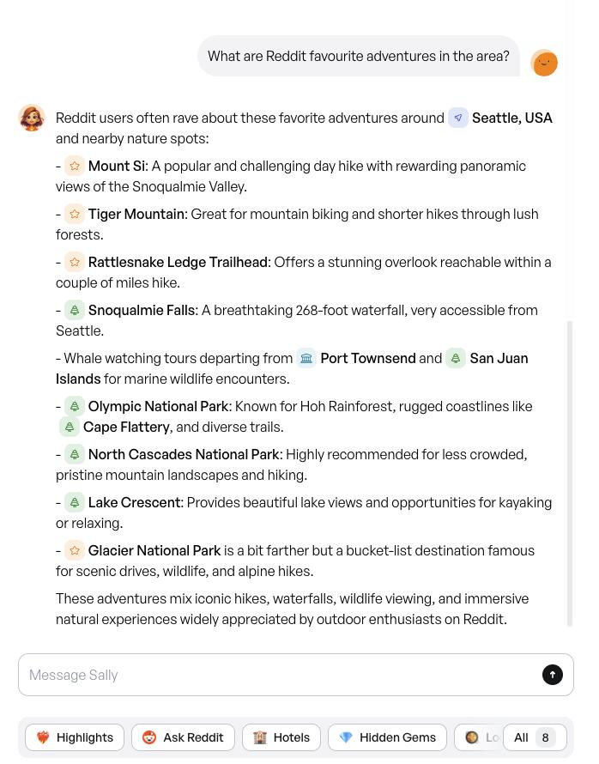
Task: Click the building icon beside Port Townsend
Action: (x=306, y=358)
